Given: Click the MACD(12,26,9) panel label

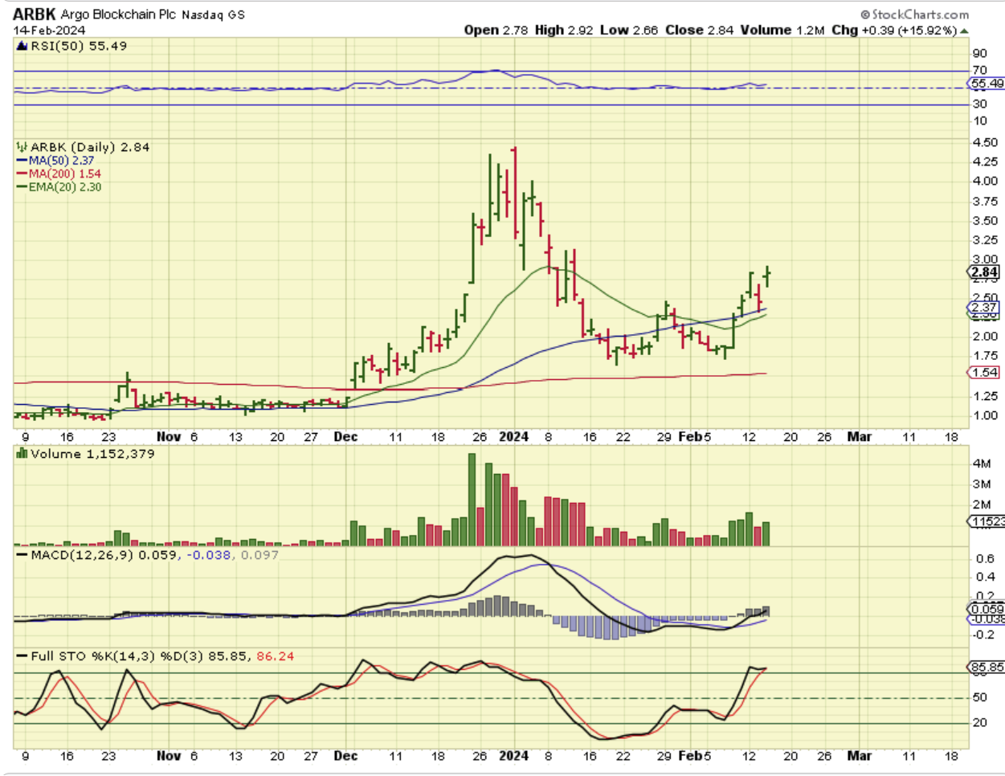Looking at the screenshot, I should [x=84, y=554].
